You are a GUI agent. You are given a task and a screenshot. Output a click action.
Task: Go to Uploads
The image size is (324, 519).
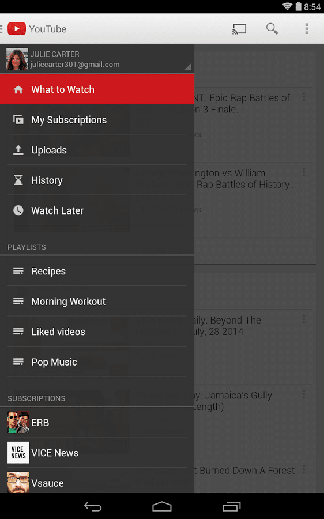click(x=97, y=150)
